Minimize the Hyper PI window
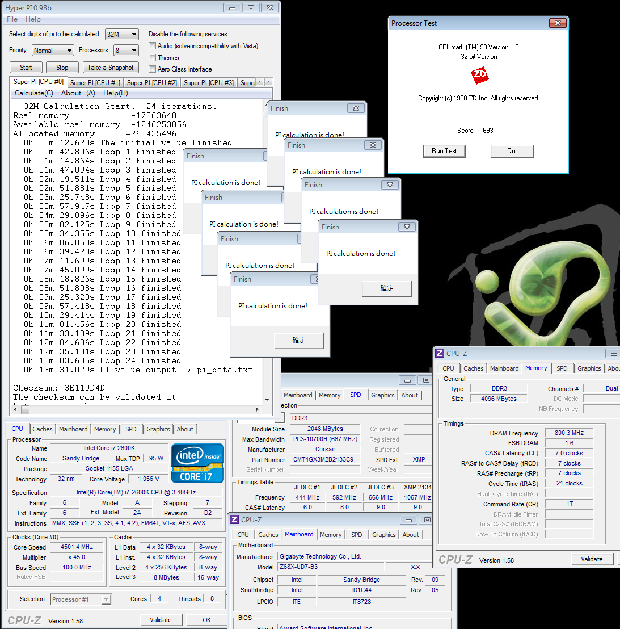Screen dimensions: 620x629 (x=232, y=7)
